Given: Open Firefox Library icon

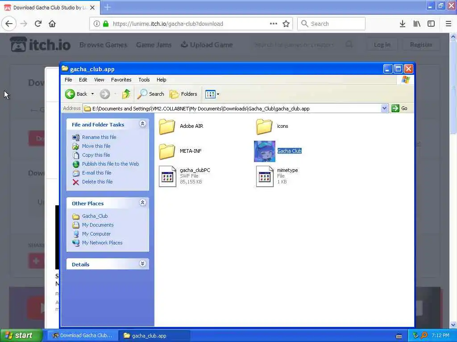Looking at the screenshot, I should [417, 24].
